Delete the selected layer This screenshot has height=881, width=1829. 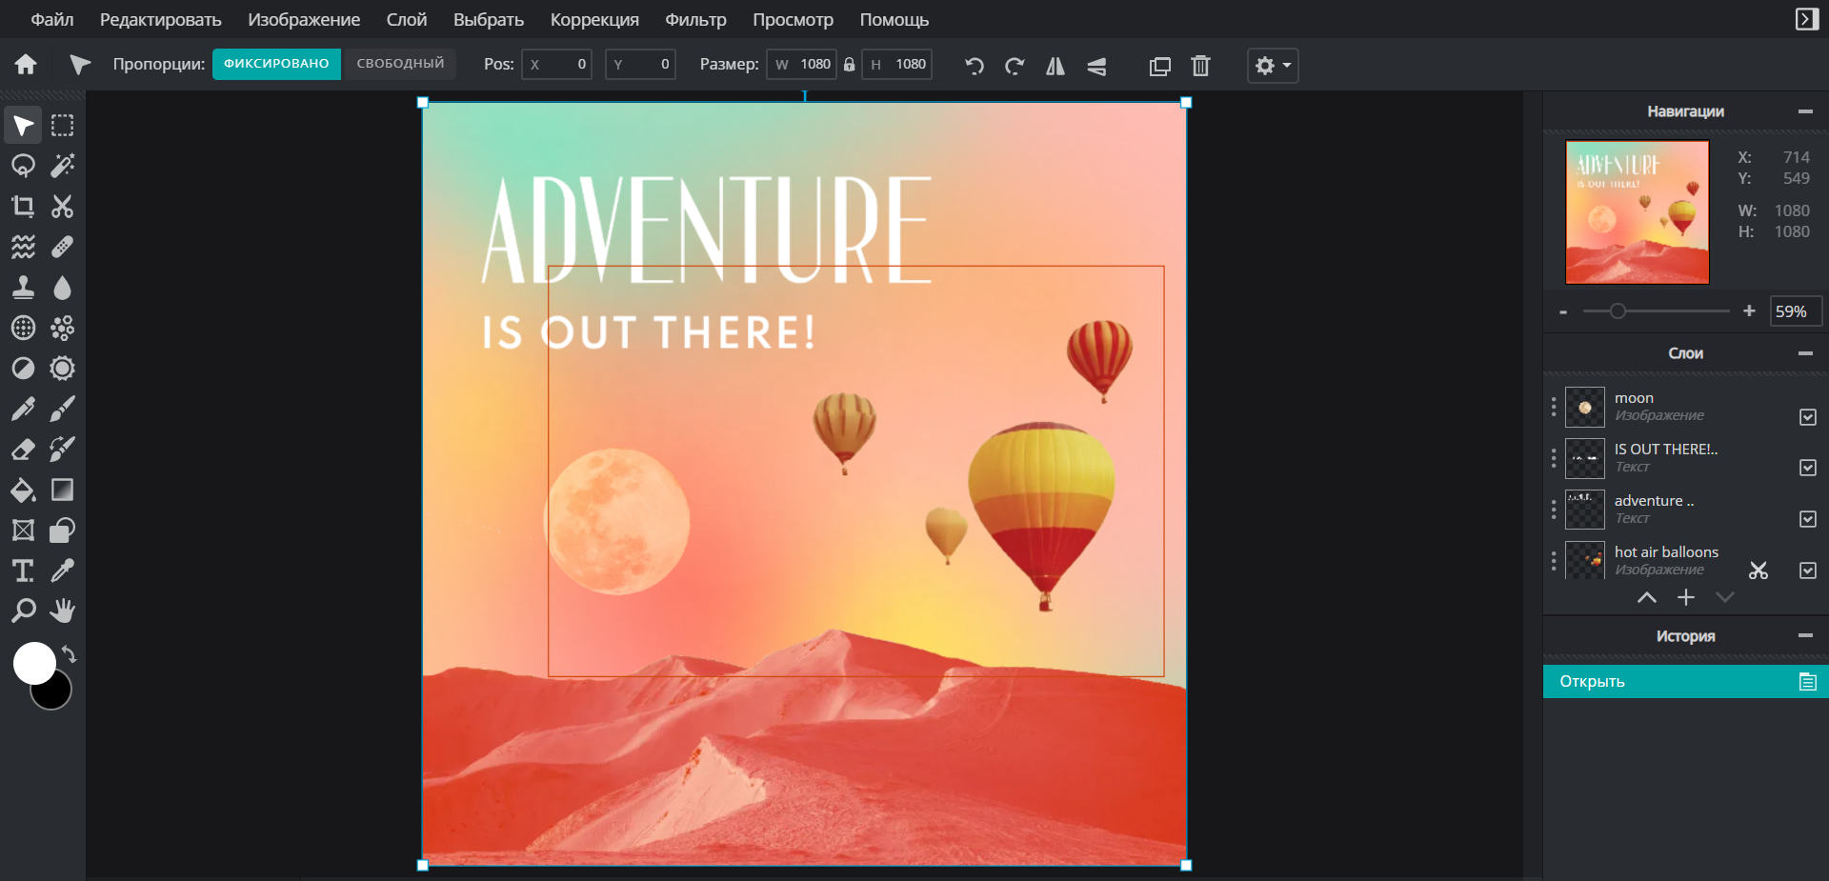[x=1200, y=66]
